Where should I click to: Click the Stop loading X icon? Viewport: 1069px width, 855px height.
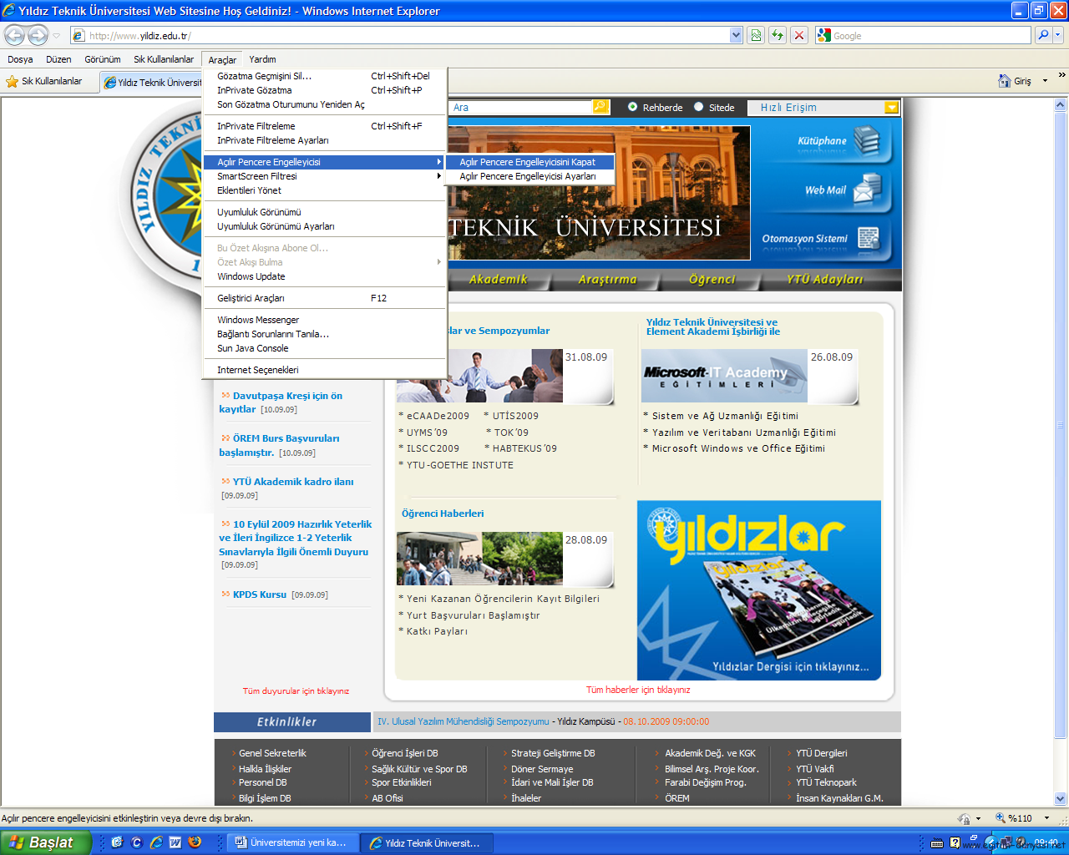[x=799, y=35]
